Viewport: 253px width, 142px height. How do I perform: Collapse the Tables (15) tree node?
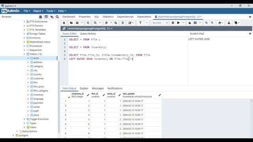pos(25,54)
